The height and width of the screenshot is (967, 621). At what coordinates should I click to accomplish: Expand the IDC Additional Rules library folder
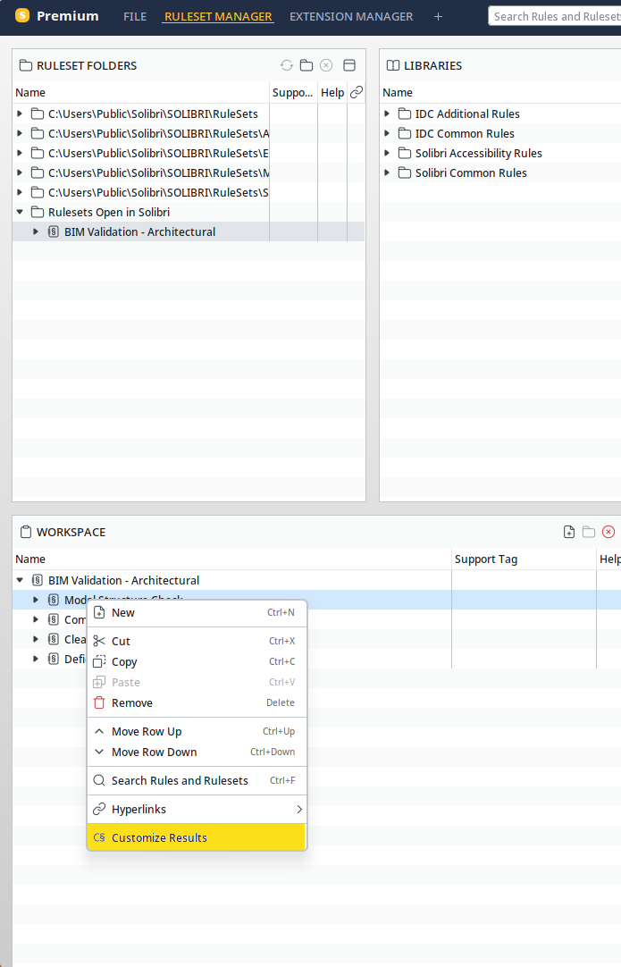pos(387,114)
